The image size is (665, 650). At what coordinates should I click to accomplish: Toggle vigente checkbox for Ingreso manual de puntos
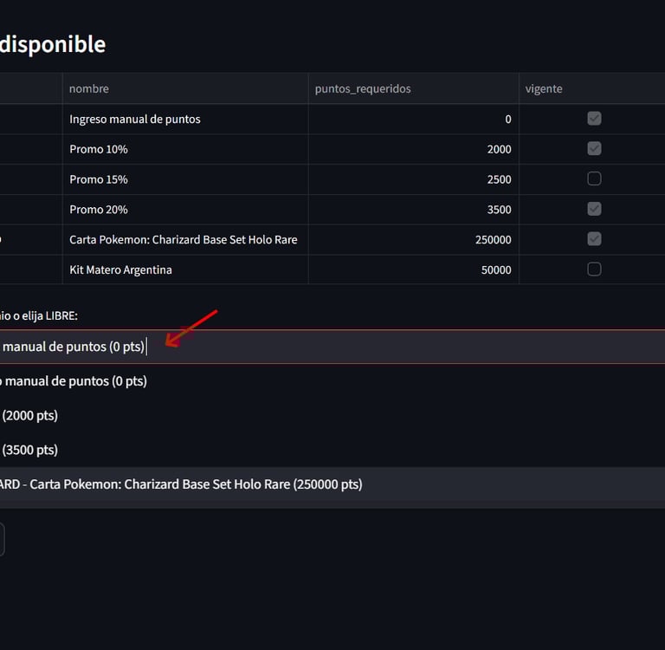594,119
